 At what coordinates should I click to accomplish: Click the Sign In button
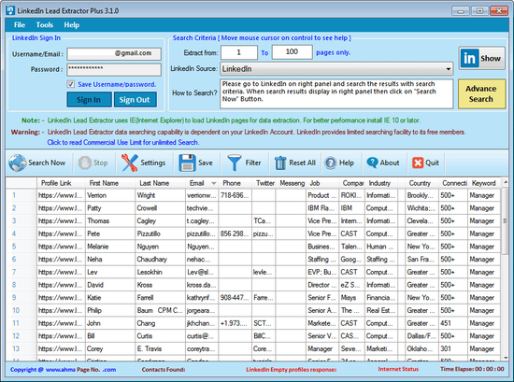click(x=89, y=100)
